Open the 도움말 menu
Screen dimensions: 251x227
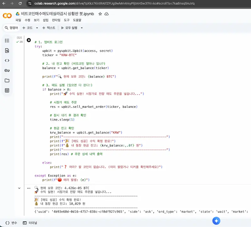point(77,20)
